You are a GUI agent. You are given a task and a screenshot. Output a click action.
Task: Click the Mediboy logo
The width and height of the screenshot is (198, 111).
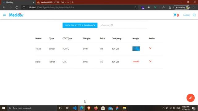coord(16,15)
